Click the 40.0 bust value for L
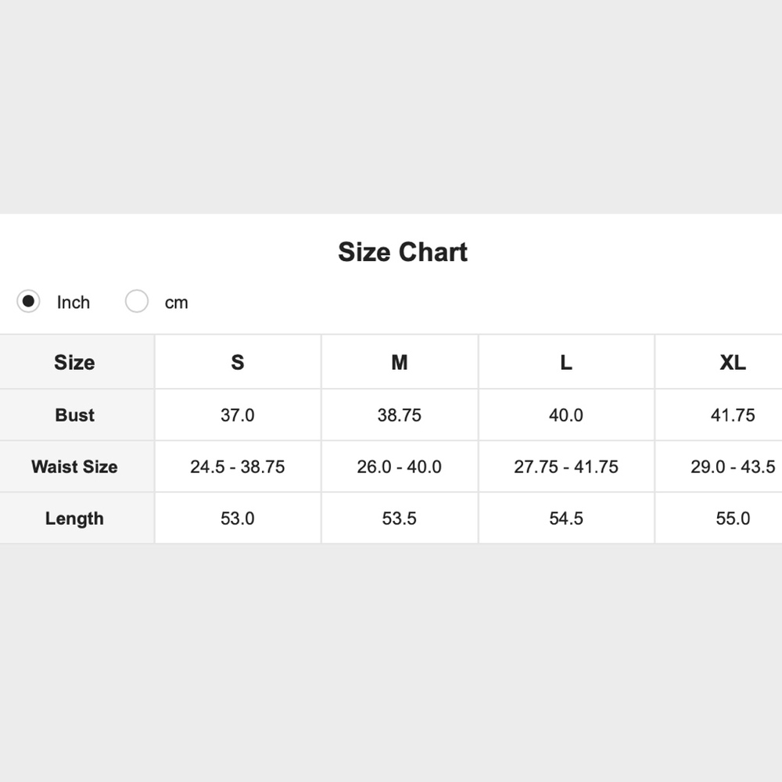The image size is (782, 782). pos(566,415)
